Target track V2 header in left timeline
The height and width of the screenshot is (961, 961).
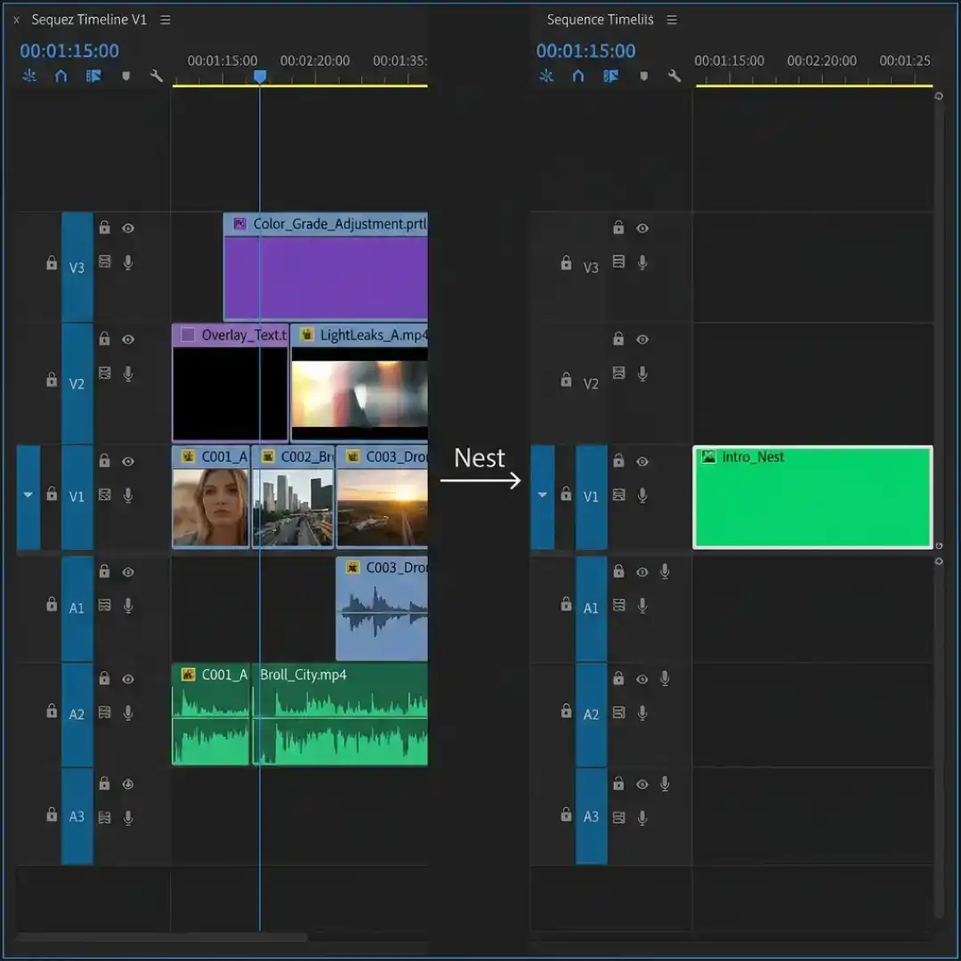pos(77,384)
